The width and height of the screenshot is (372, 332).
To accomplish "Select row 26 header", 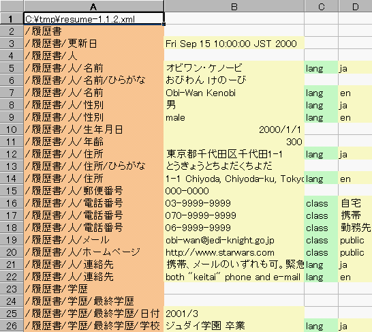I will (x=12, y=326).
